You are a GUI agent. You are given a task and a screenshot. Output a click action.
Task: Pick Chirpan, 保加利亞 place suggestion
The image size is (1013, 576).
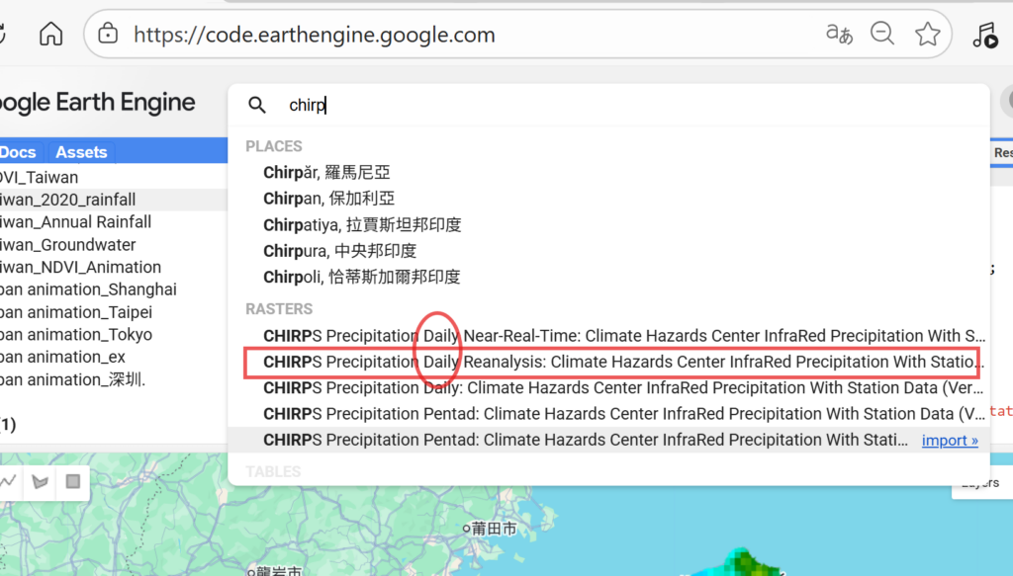coord(328,199)
